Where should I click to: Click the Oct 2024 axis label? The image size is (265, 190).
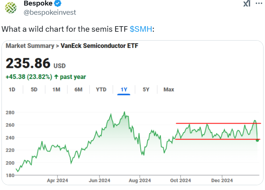click(181, 180)
